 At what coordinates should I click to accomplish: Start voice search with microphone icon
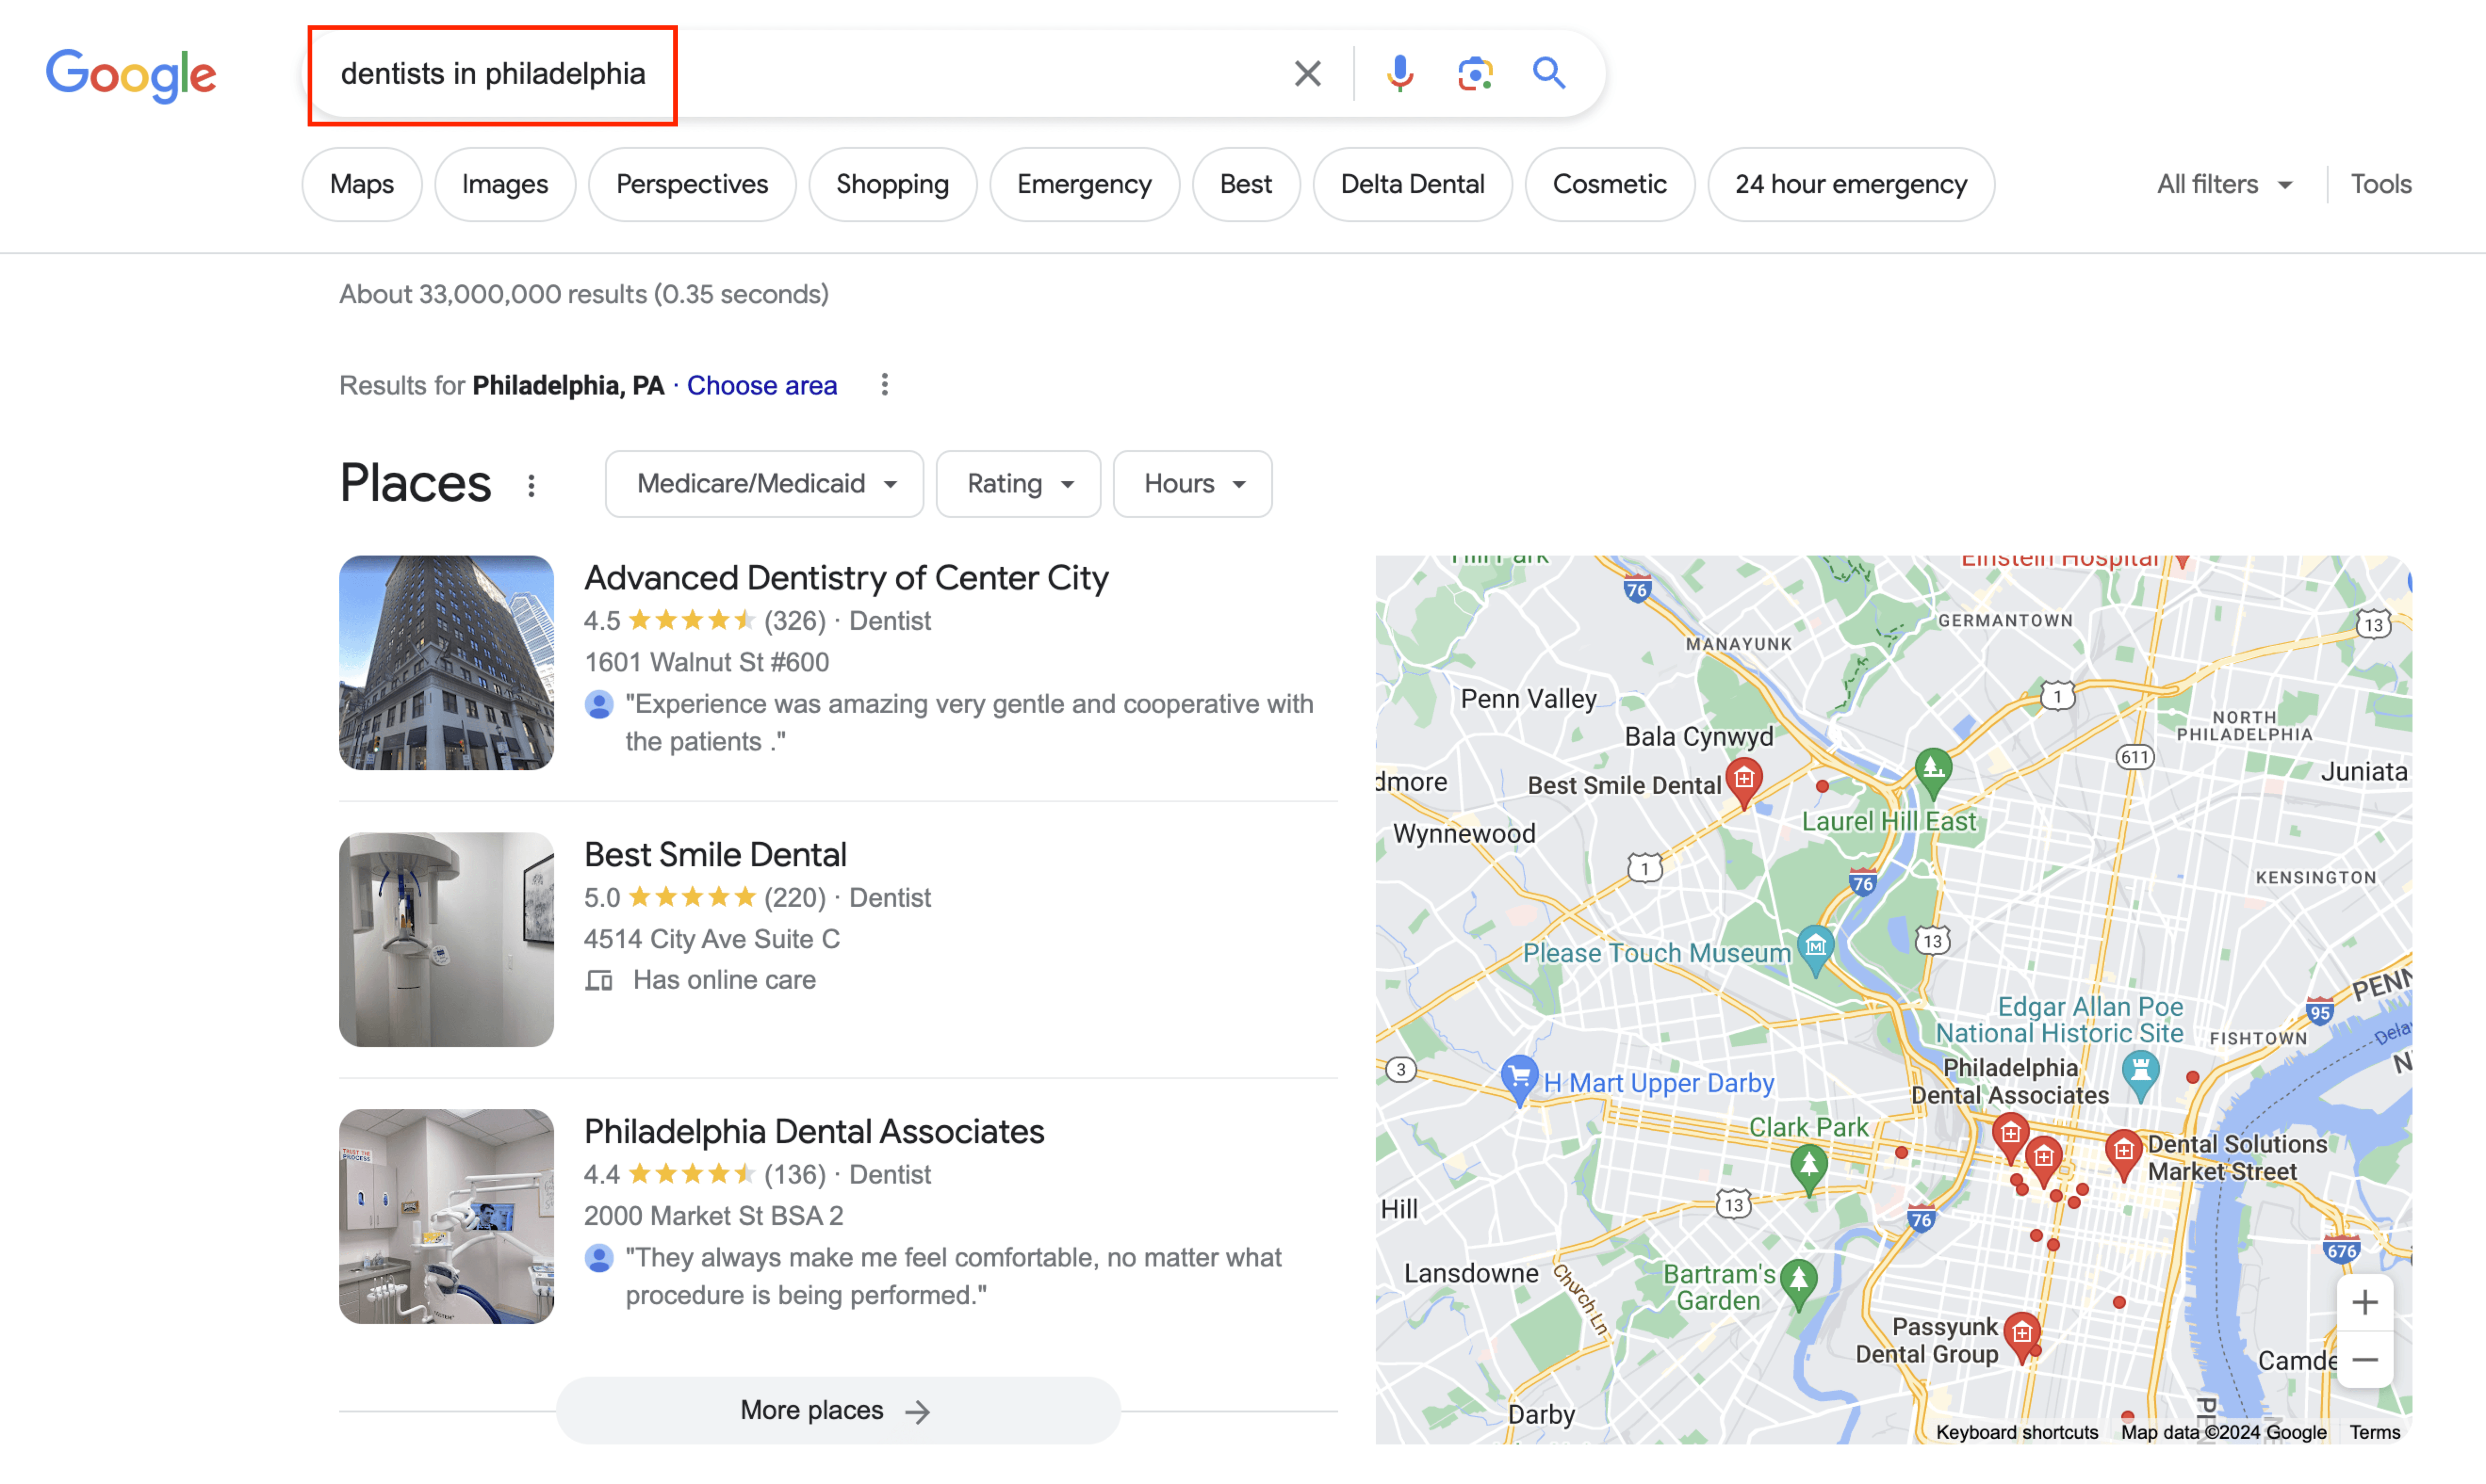point(1399,74)
